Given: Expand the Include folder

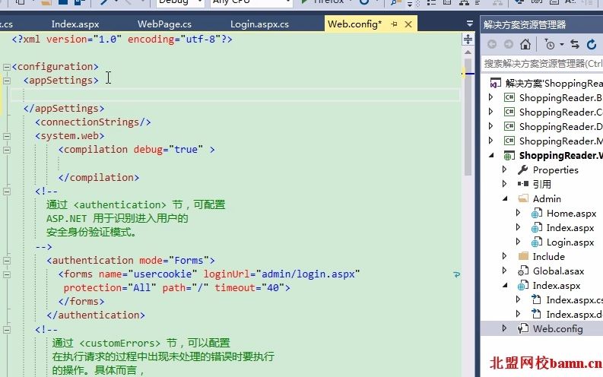Looking at the screenshot, I should 504,256.
